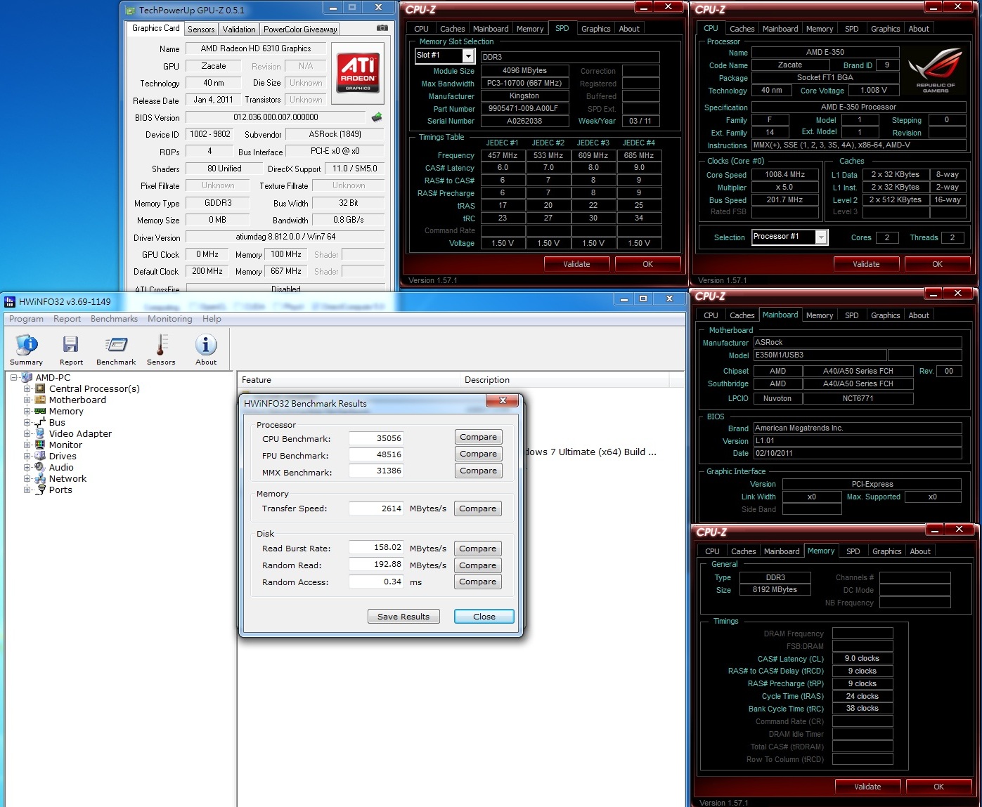The image size is (982, 807).
Task: Expand the Drives tree node
Action: (27, 456)
